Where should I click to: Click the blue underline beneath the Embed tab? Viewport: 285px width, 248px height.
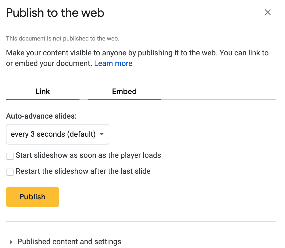124,99
